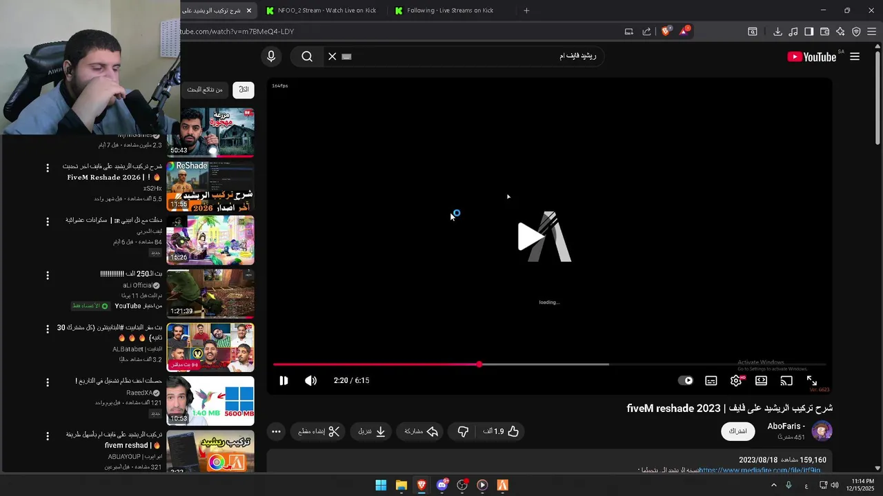Select the الكل filter chip
The height and width of the screenshot is (496, 883).
(x=244, y=90)
